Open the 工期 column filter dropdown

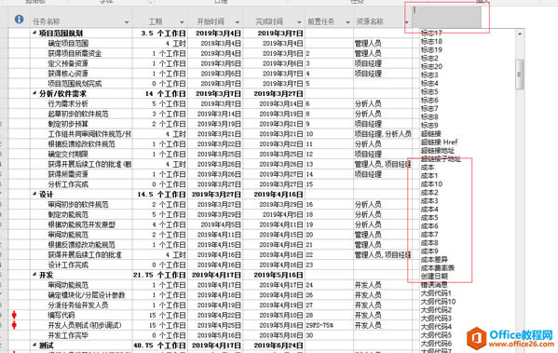[x=182, y=22]
